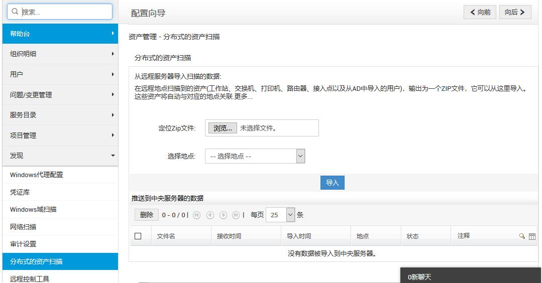The height and width of the screenshot is (283, 542).
Task: Open Windows域扫描 menu item
Action: [x=60, y=209]
